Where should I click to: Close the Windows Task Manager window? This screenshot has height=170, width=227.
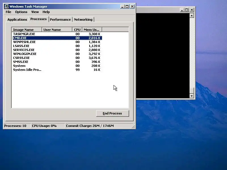click(x=132, y=7)
